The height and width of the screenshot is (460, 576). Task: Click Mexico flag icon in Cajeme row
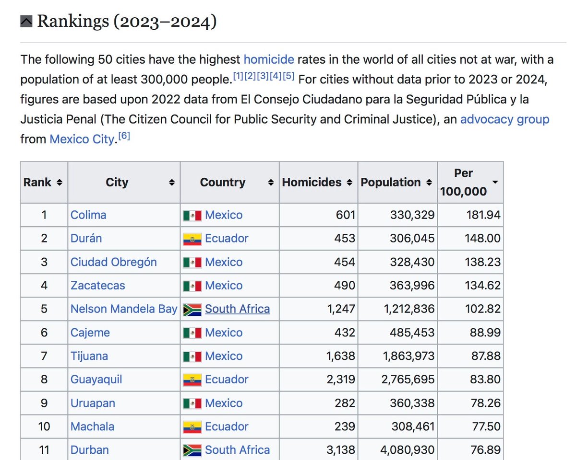coord(192,333)
